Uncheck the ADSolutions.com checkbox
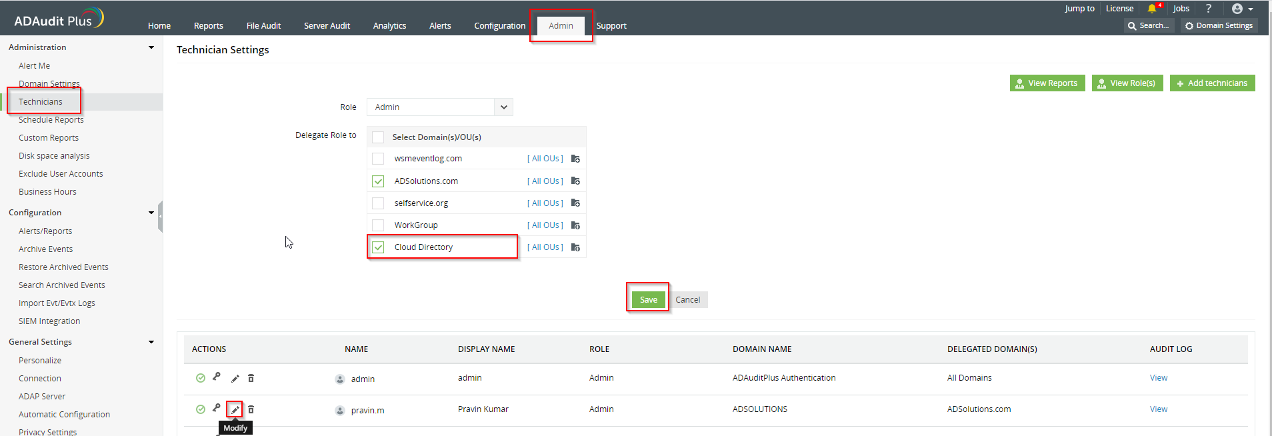 (x=378, y=181)
